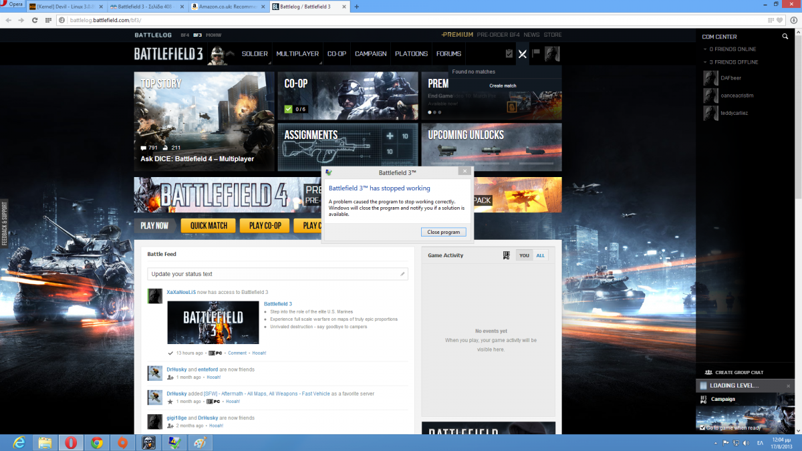The width and height of the screenshot is (802, 451).
Task: Open Feedback & Support side tab
Action: point(4,222)
